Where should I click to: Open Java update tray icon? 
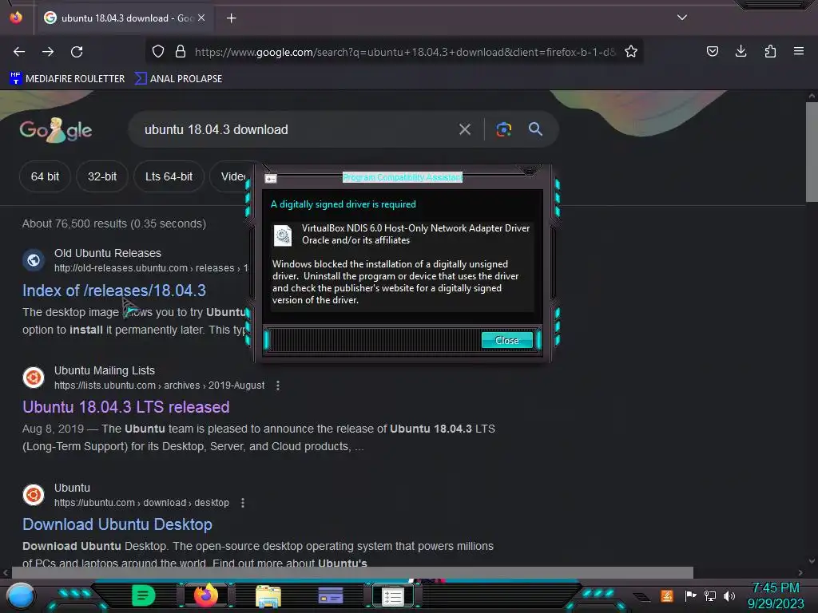[x=667, y=595]
